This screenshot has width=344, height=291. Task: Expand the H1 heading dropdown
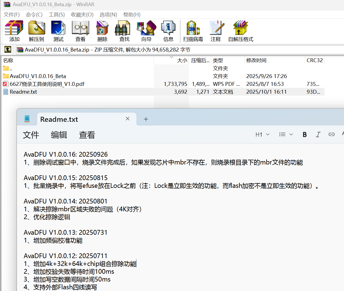click(x=262, y=135)
